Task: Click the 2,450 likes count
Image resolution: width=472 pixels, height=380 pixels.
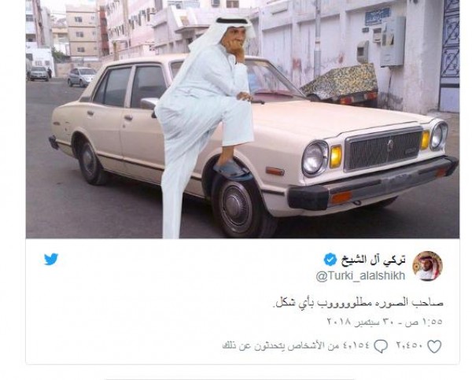Action: click(410, 345)
